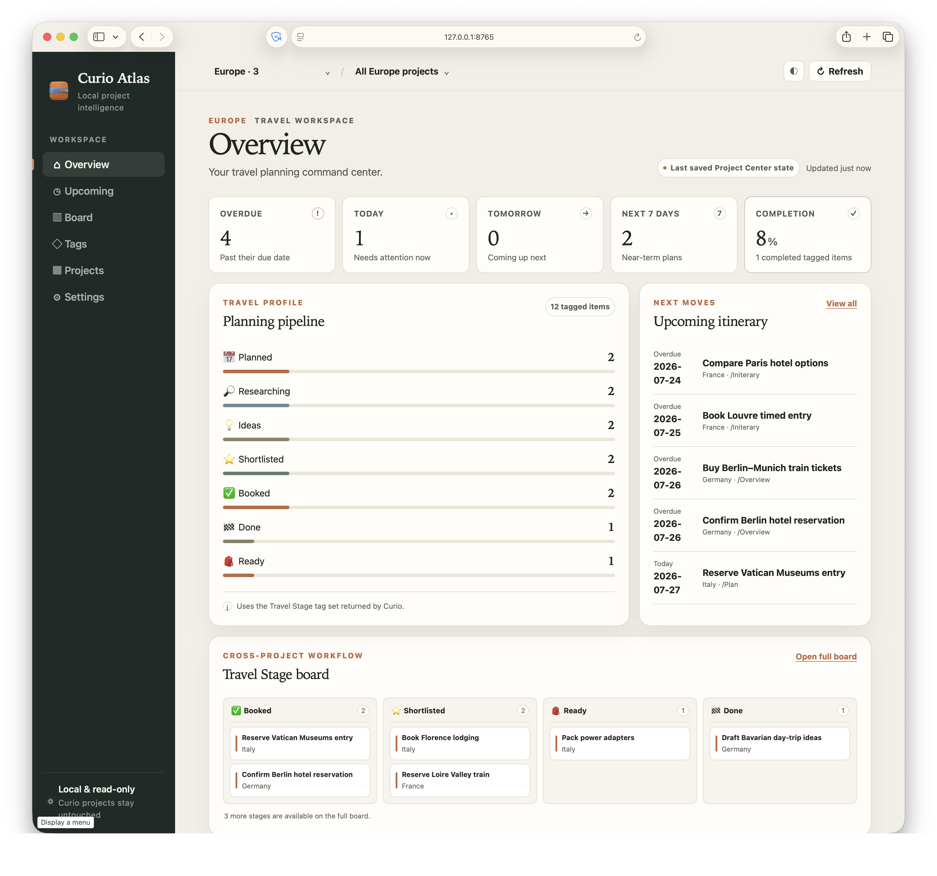Click the Curio Atlas suitcase logo
Image resolution: width=937 pixels, height=876 pixels.
[59, 91]
